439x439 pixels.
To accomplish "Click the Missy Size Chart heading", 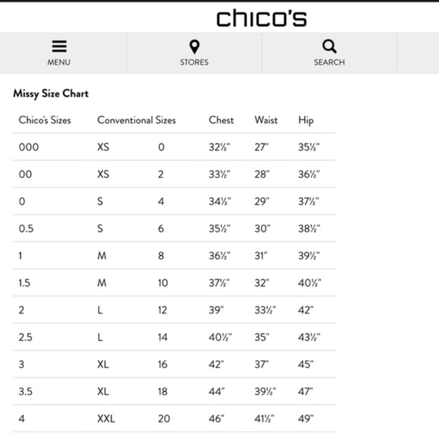I will [x=50, y=94].
